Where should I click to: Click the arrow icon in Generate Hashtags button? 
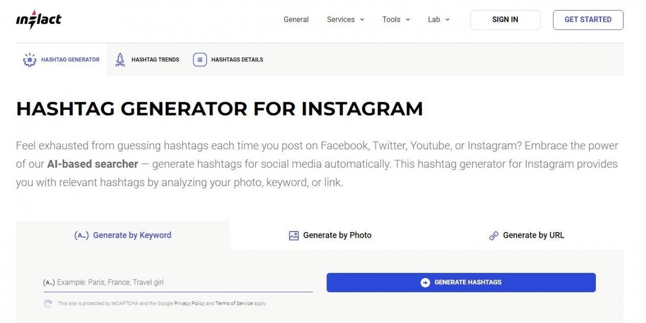click(x=425, y=283)
